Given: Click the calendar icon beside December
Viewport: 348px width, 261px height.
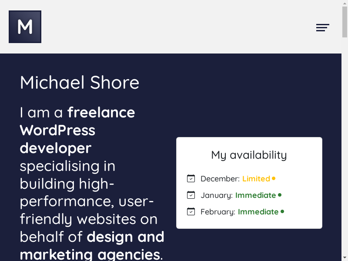Looking at the screenshot, I should (x=191, y=178).
